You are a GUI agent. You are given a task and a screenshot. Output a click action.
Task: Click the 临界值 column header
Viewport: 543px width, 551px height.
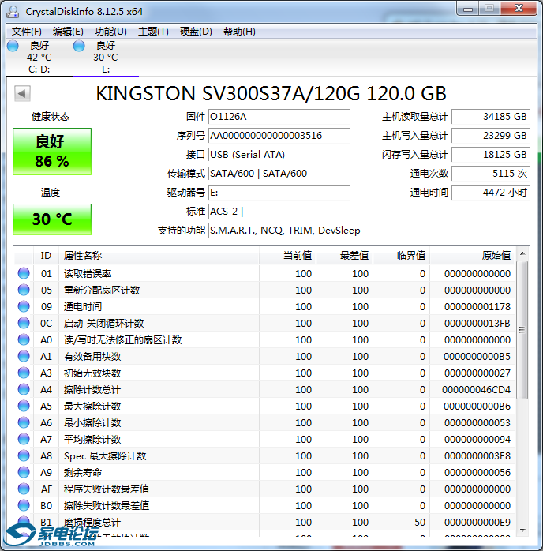pyautogui.click(x=402, y=256)
